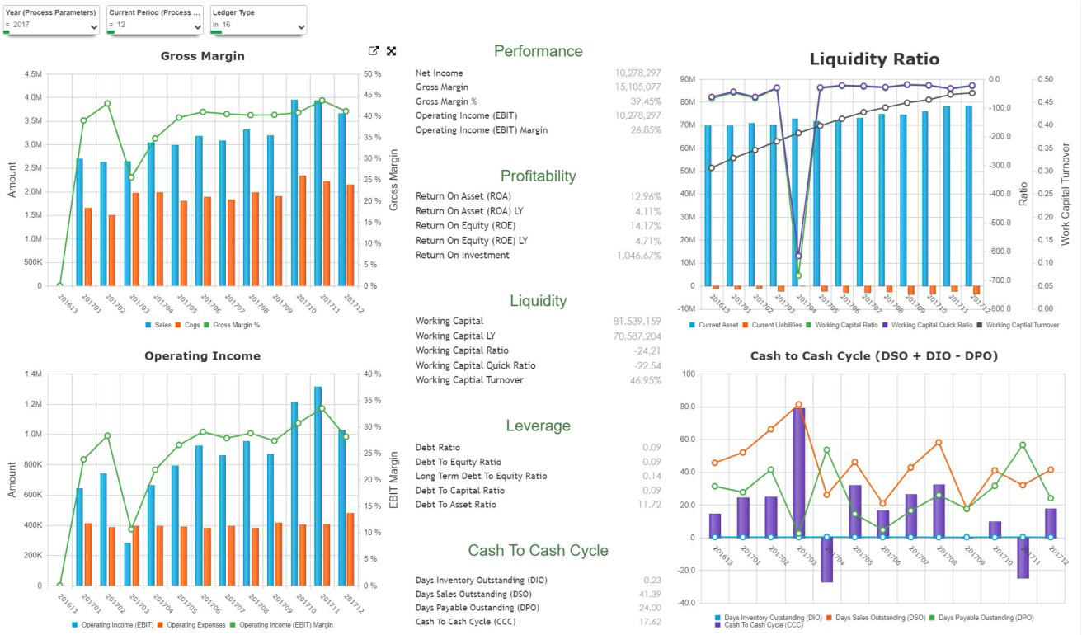Click the Cash to Cash Cycle chart title
Image resolution: width=1082 pixels, height=635 pixels.
874,356
